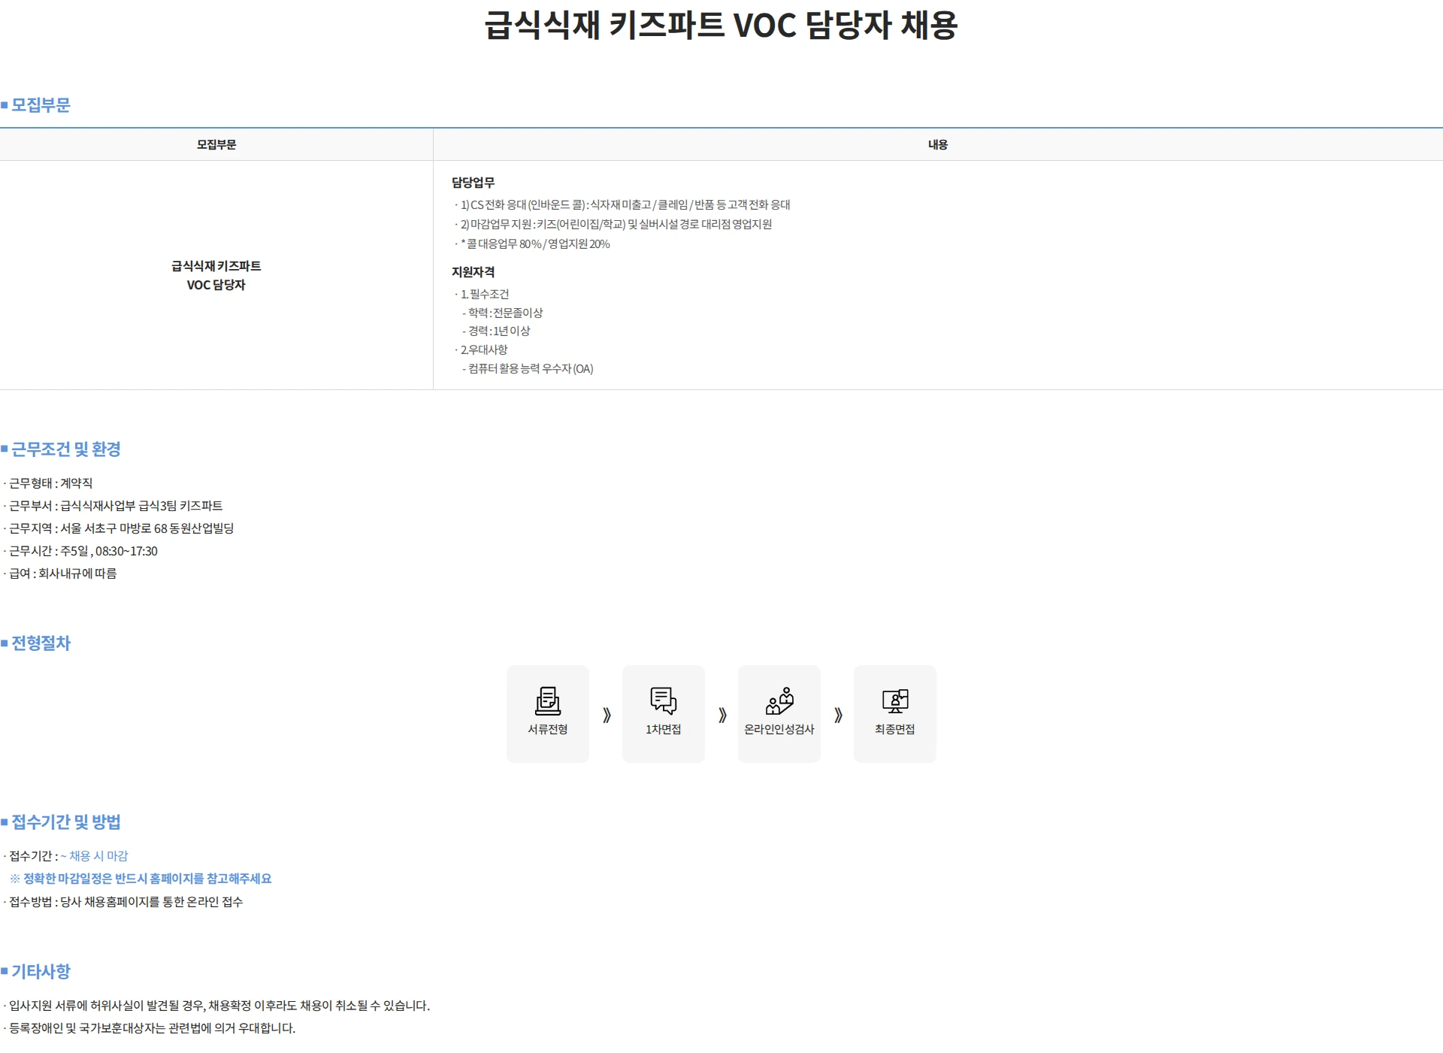
Task: Click the 기타사항 section heading
Action: click(x=41, y=972)
